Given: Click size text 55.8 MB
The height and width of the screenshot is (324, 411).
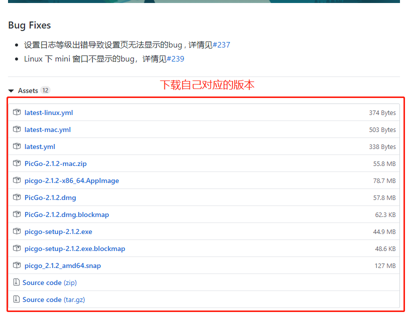Looking at the screenshot, I should click(x=384, y=164).
